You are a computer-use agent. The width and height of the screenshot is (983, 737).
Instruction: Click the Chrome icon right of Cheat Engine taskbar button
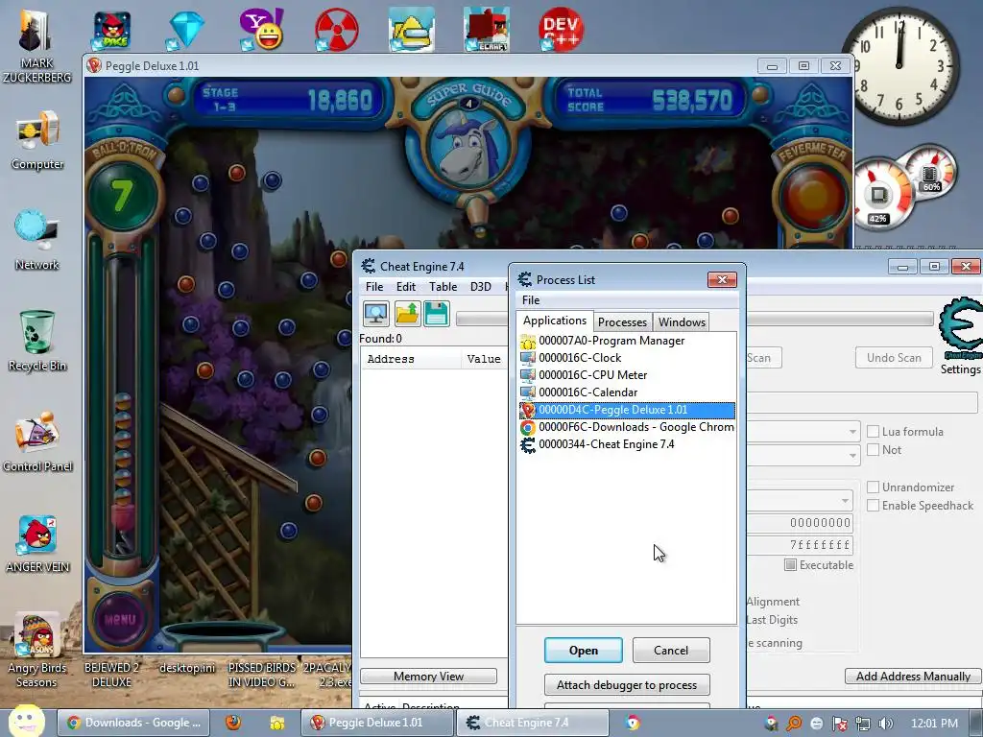[633, 723]
